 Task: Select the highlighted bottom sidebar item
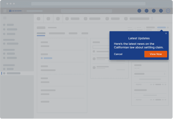coord(17,73)
